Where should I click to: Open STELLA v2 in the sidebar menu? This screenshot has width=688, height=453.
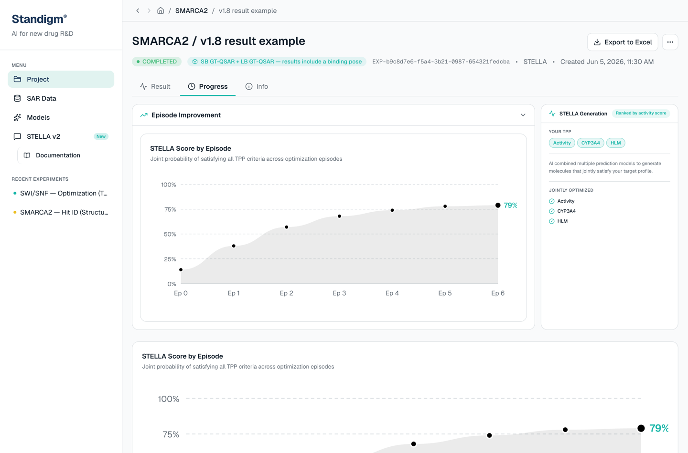click(61, 136)
